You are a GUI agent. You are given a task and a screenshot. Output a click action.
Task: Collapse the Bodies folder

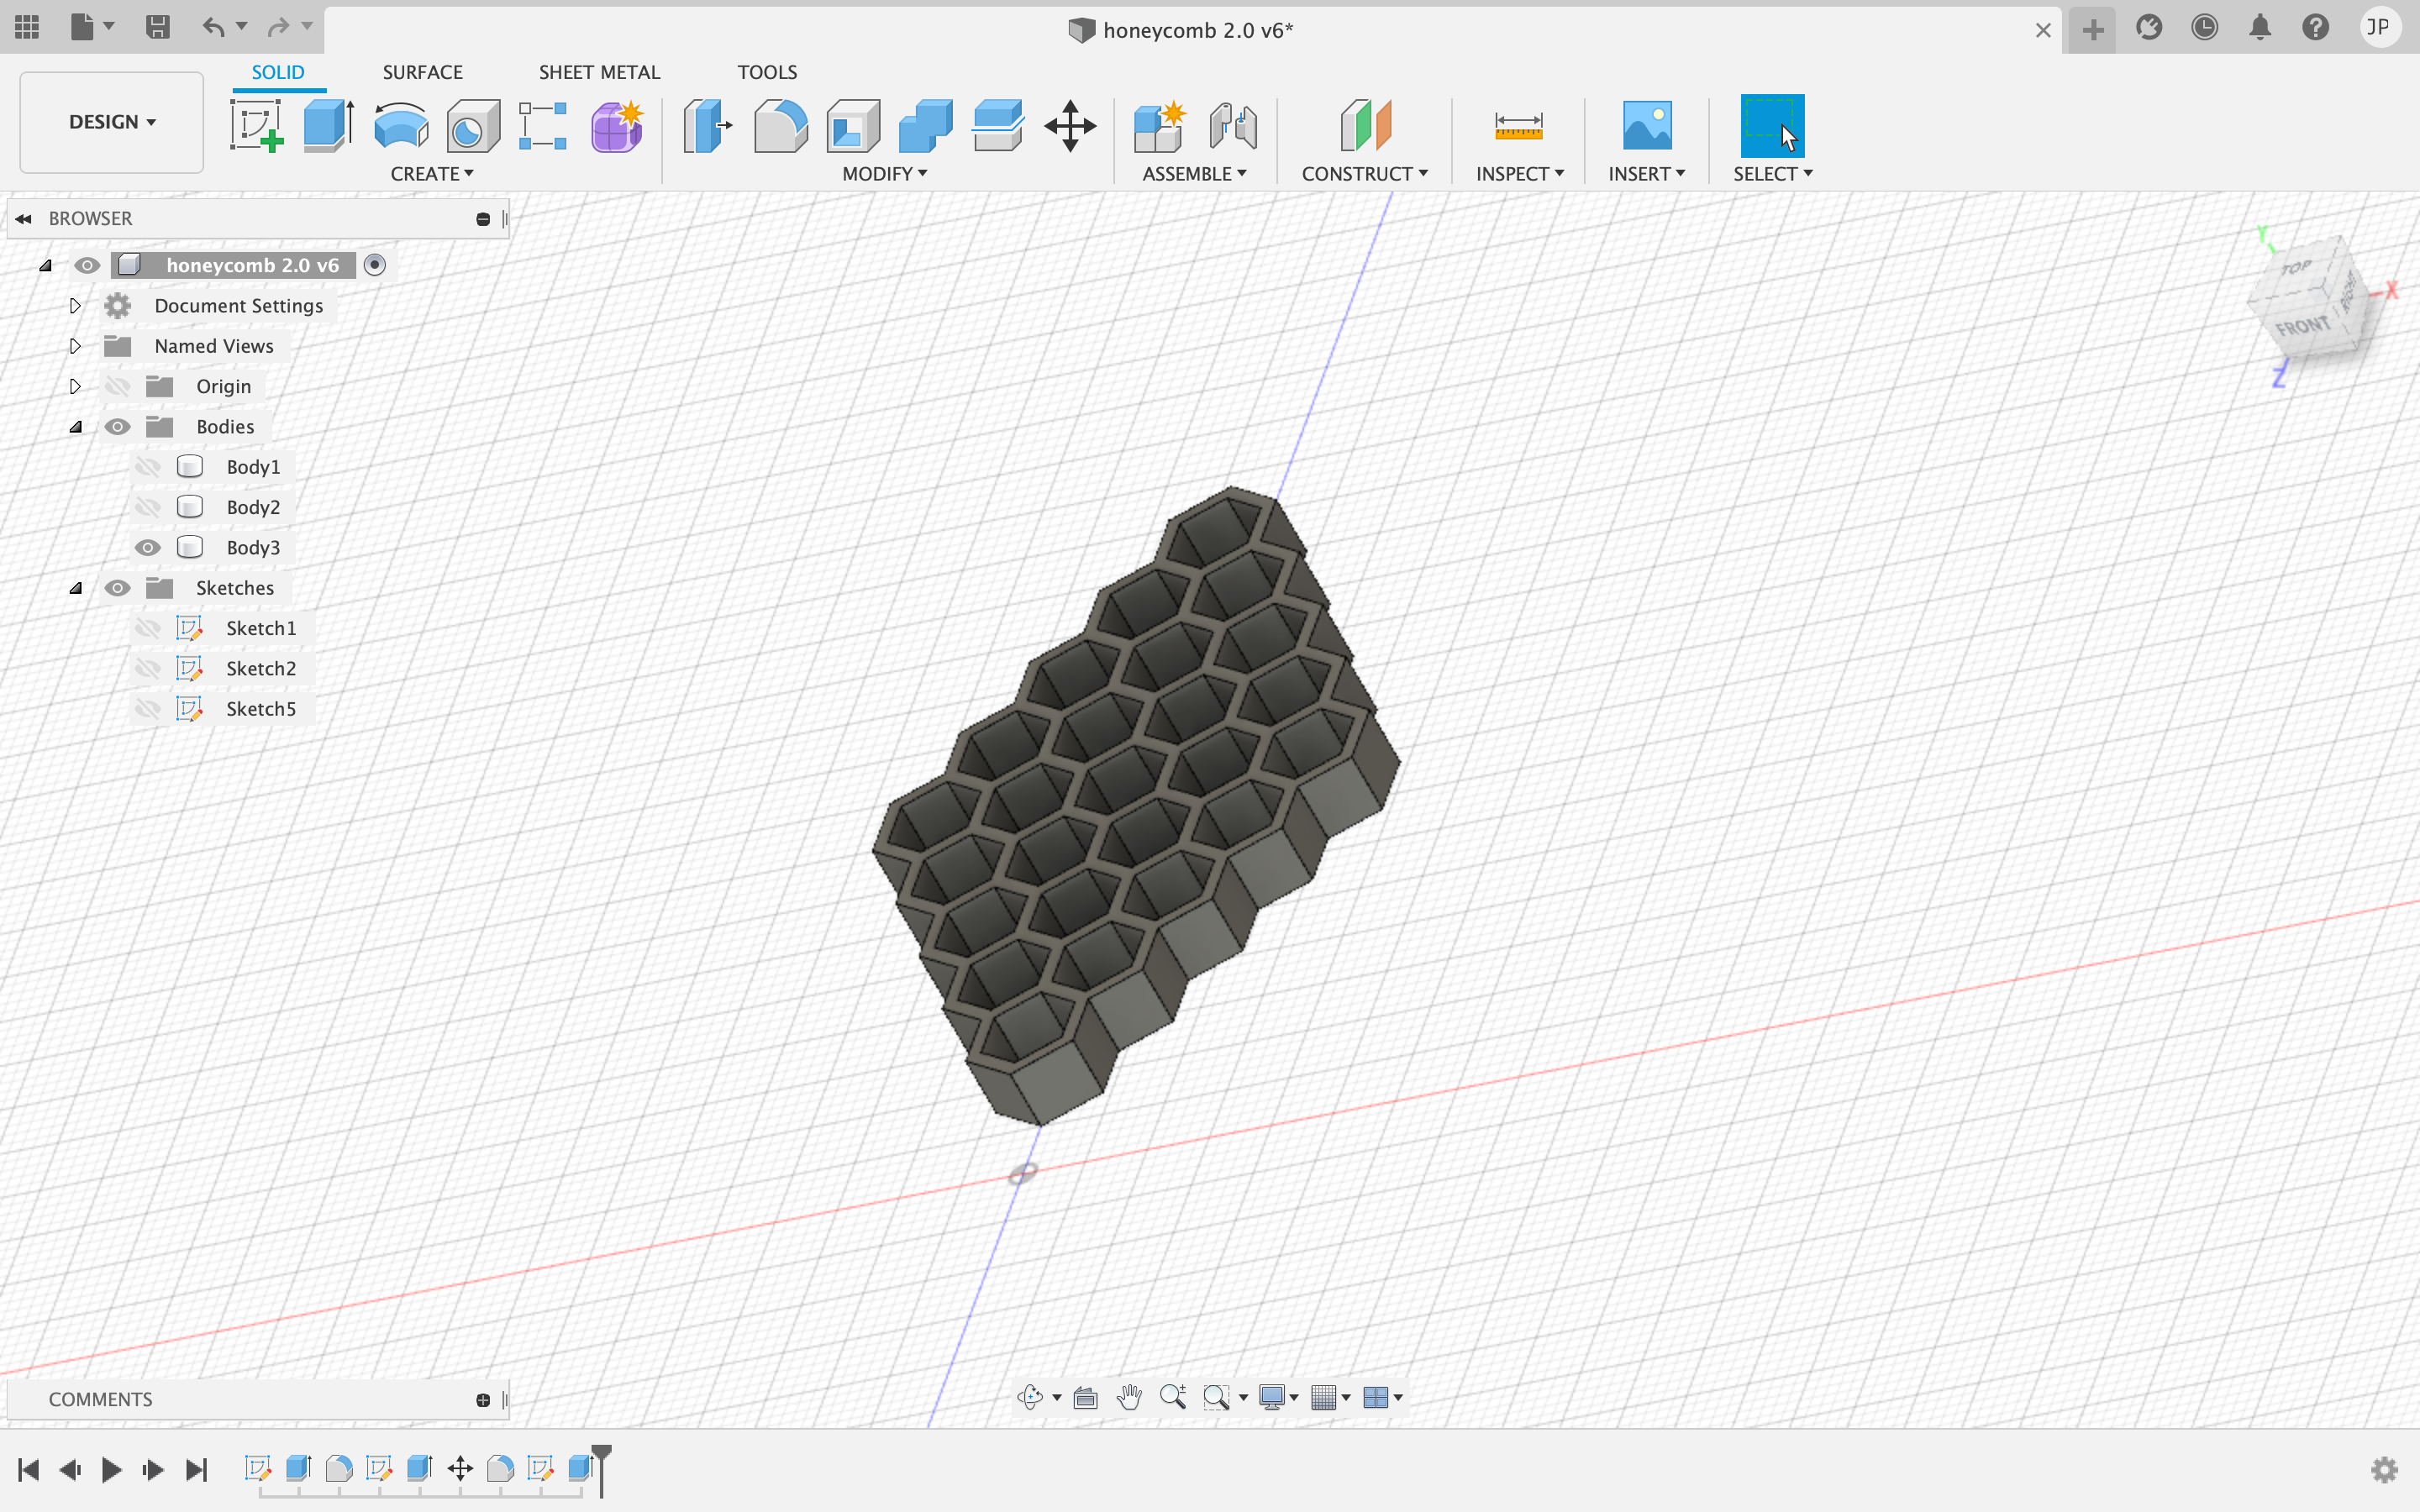point(75,427)
